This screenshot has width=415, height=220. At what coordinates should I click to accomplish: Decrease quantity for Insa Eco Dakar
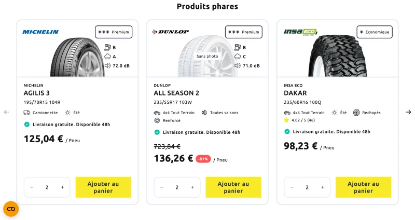coord(292,187)
